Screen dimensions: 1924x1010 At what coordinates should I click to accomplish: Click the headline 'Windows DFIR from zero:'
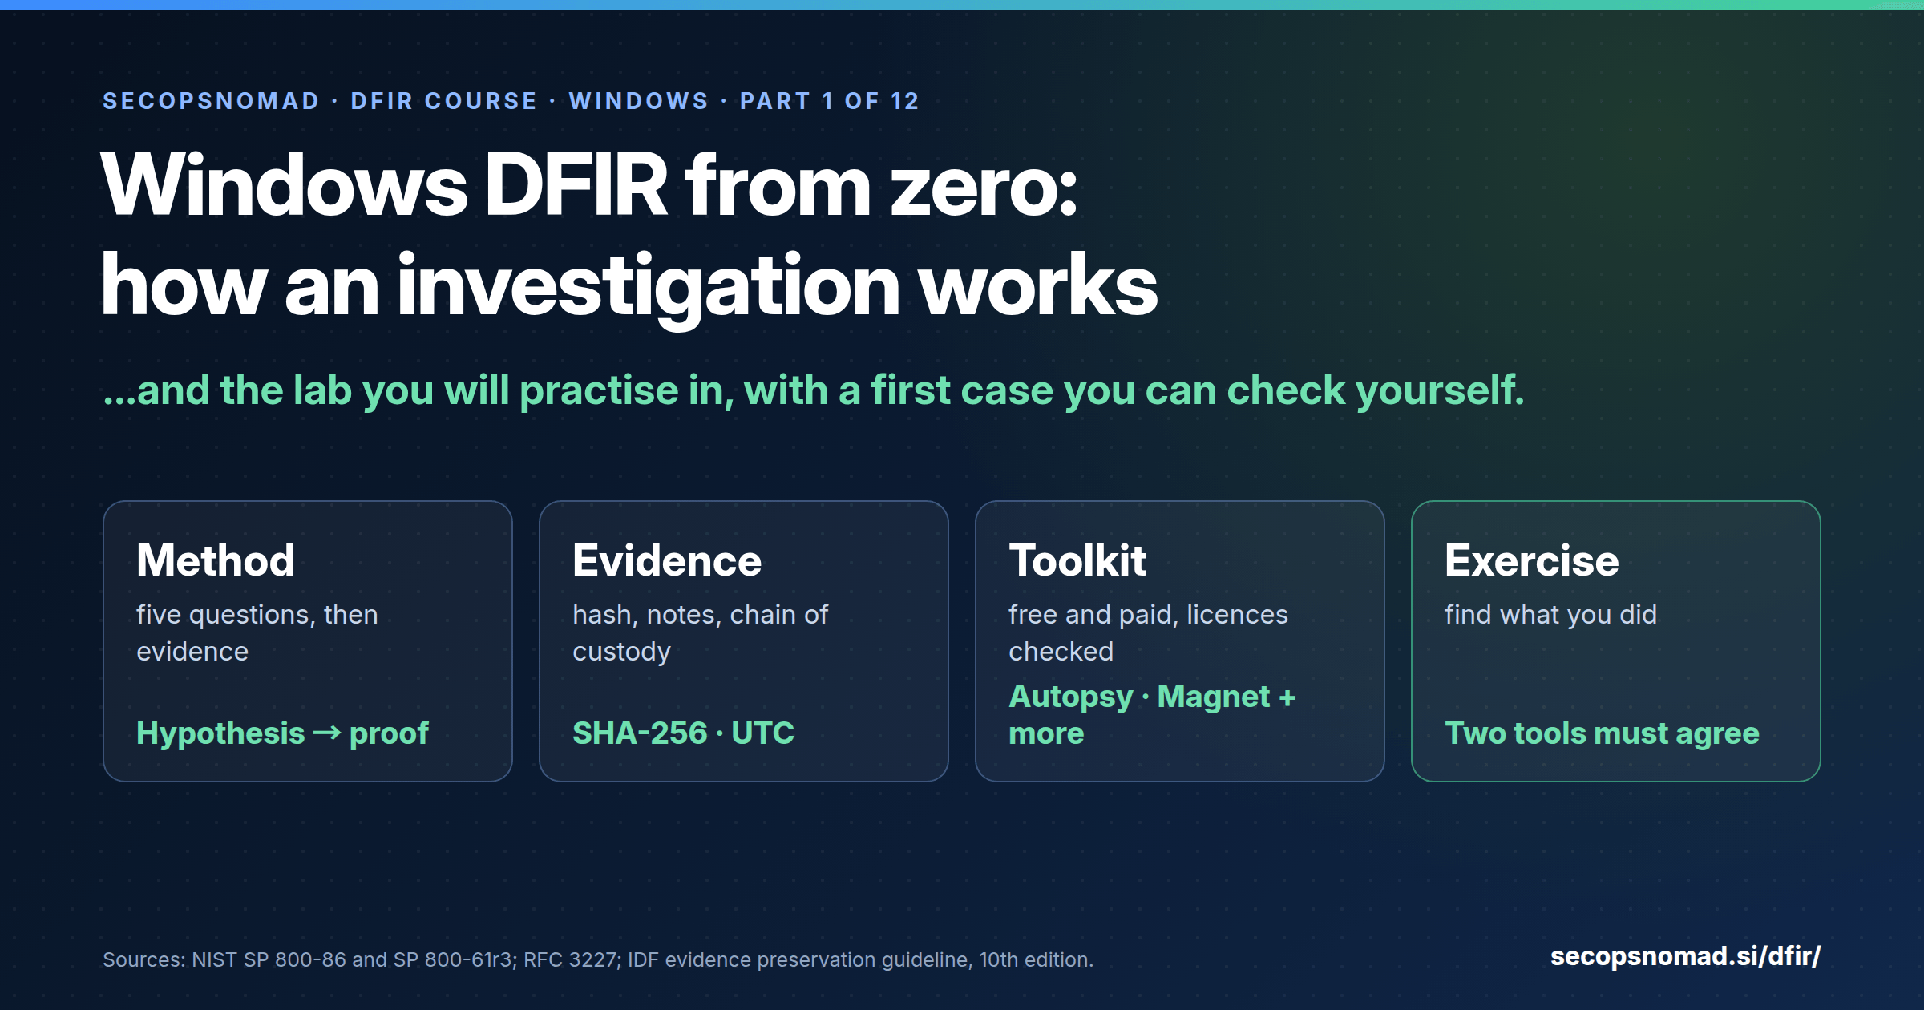(x=589, y=186)
